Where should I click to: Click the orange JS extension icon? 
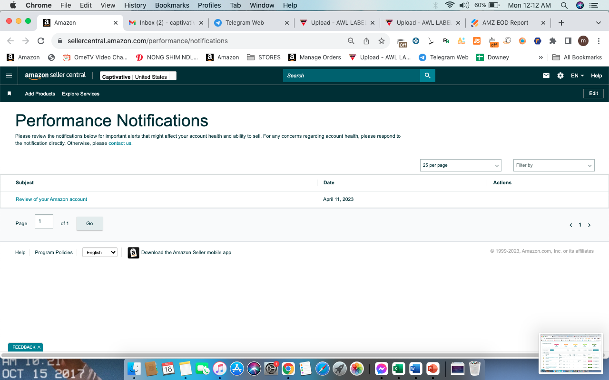click(477, 41)
